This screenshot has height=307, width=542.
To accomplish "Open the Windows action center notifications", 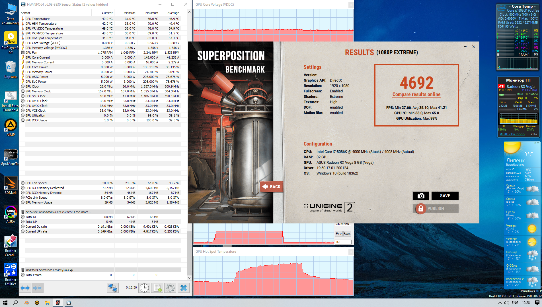I will coord(537,303).
